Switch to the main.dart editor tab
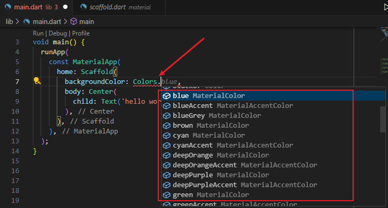This screenshot has height=208, width=388. 36,7
